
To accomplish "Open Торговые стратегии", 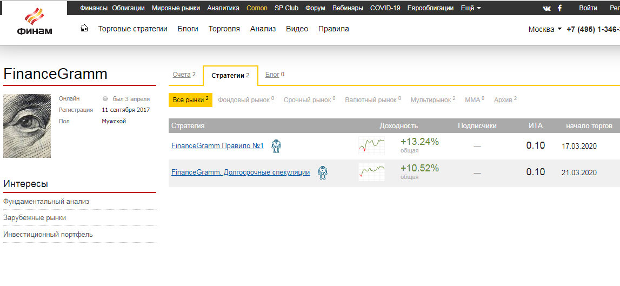I will [133, 29].
